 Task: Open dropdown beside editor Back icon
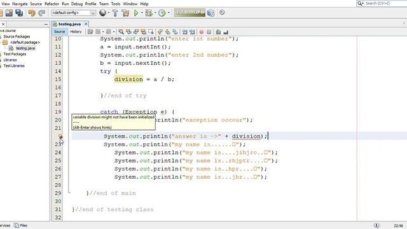tap(103, 32)
